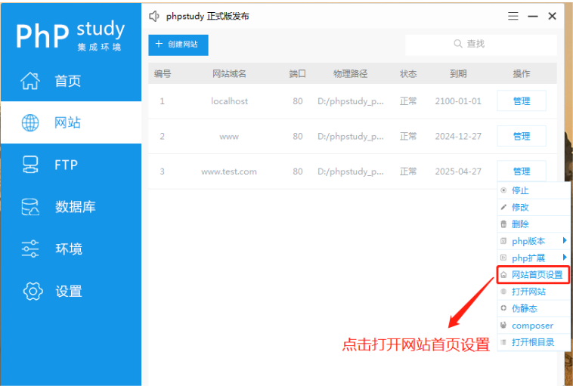
Task: Click the PhP study logo
Action: (x=70, y=36)
